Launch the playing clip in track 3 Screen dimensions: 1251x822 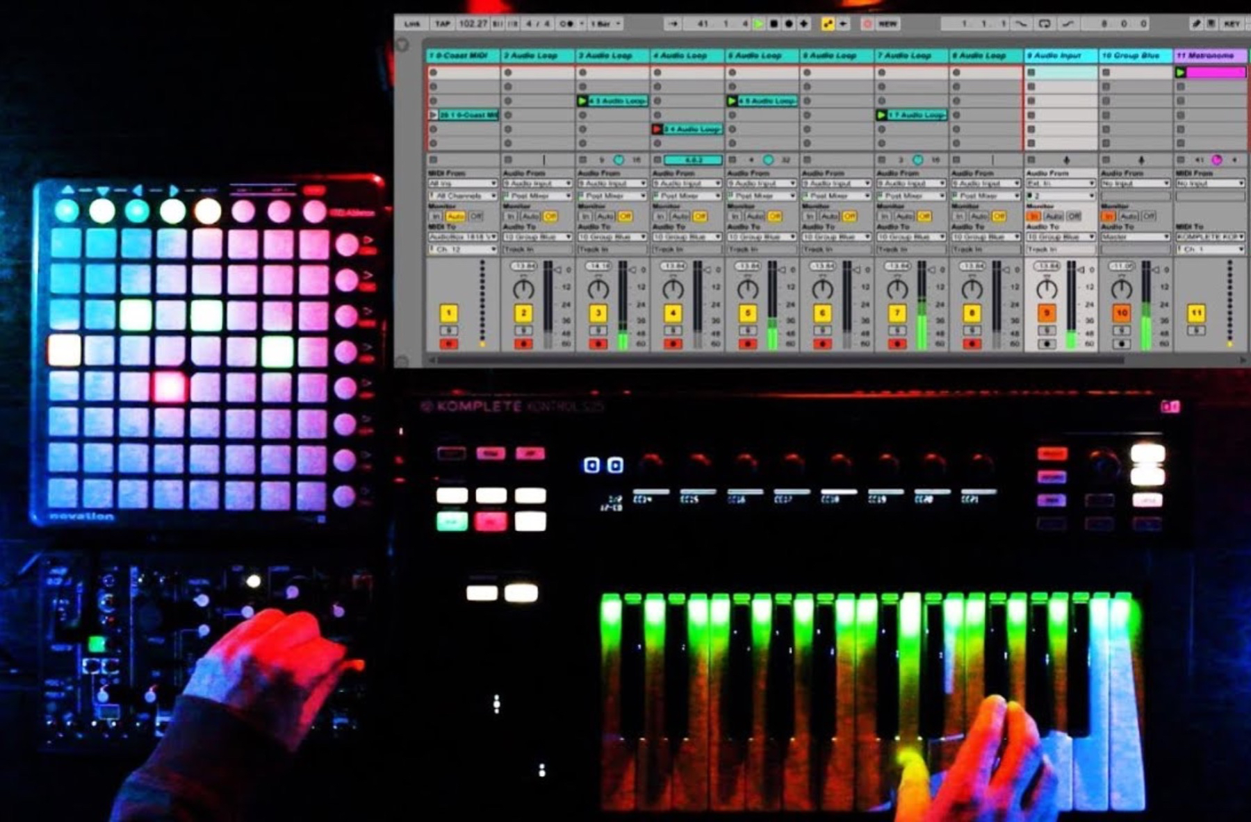[582, 101]
